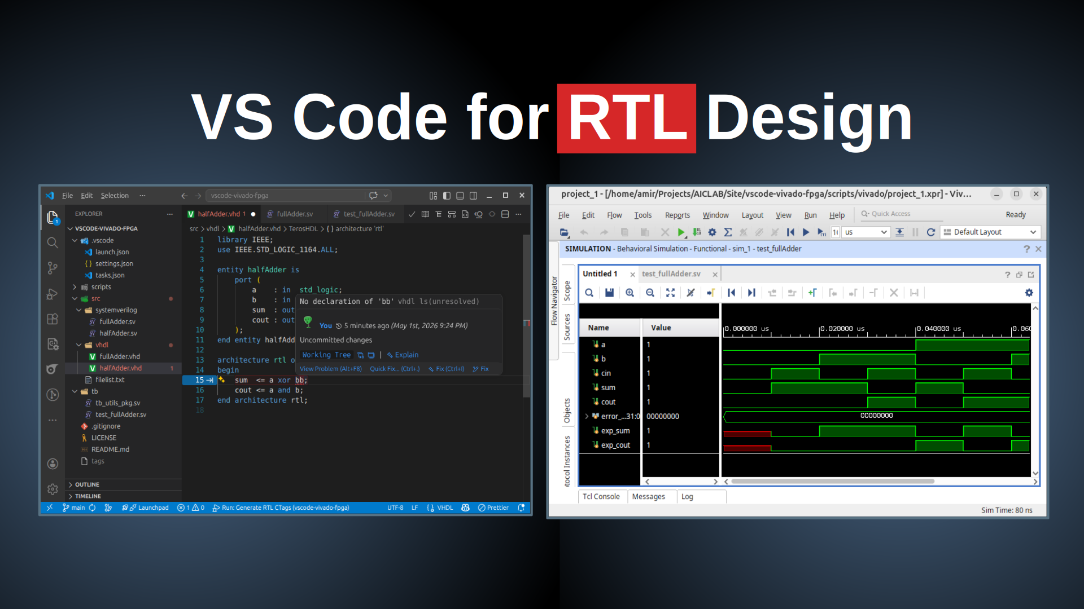Image resolution: width=1084 pixels, height=609 pixels.
Task: Expand the error bus signal row
Action: click(587, 416)
